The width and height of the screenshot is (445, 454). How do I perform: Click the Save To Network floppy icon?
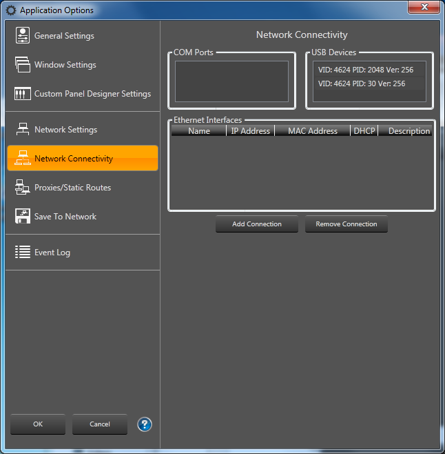coord(23,216)
